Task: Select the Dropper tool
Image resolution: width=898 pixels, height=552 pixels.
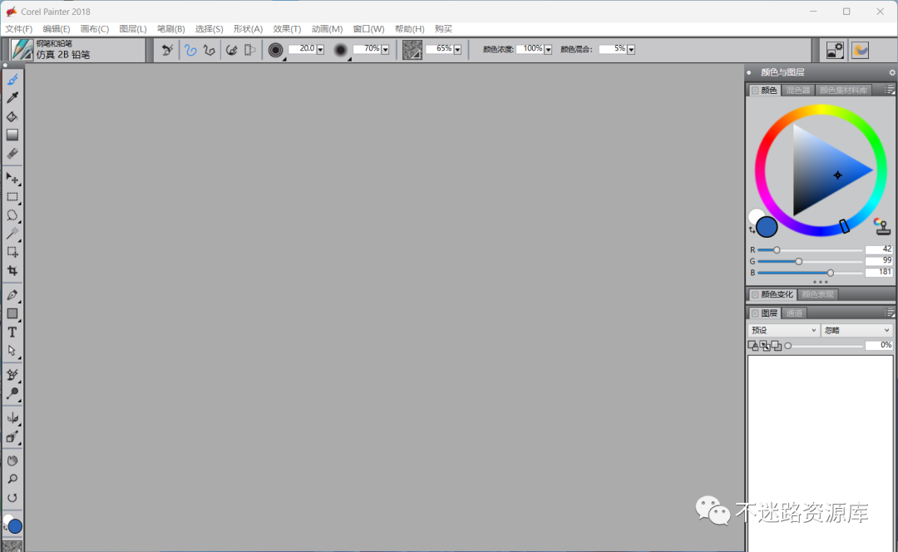Action: click(x=12, y=98)
